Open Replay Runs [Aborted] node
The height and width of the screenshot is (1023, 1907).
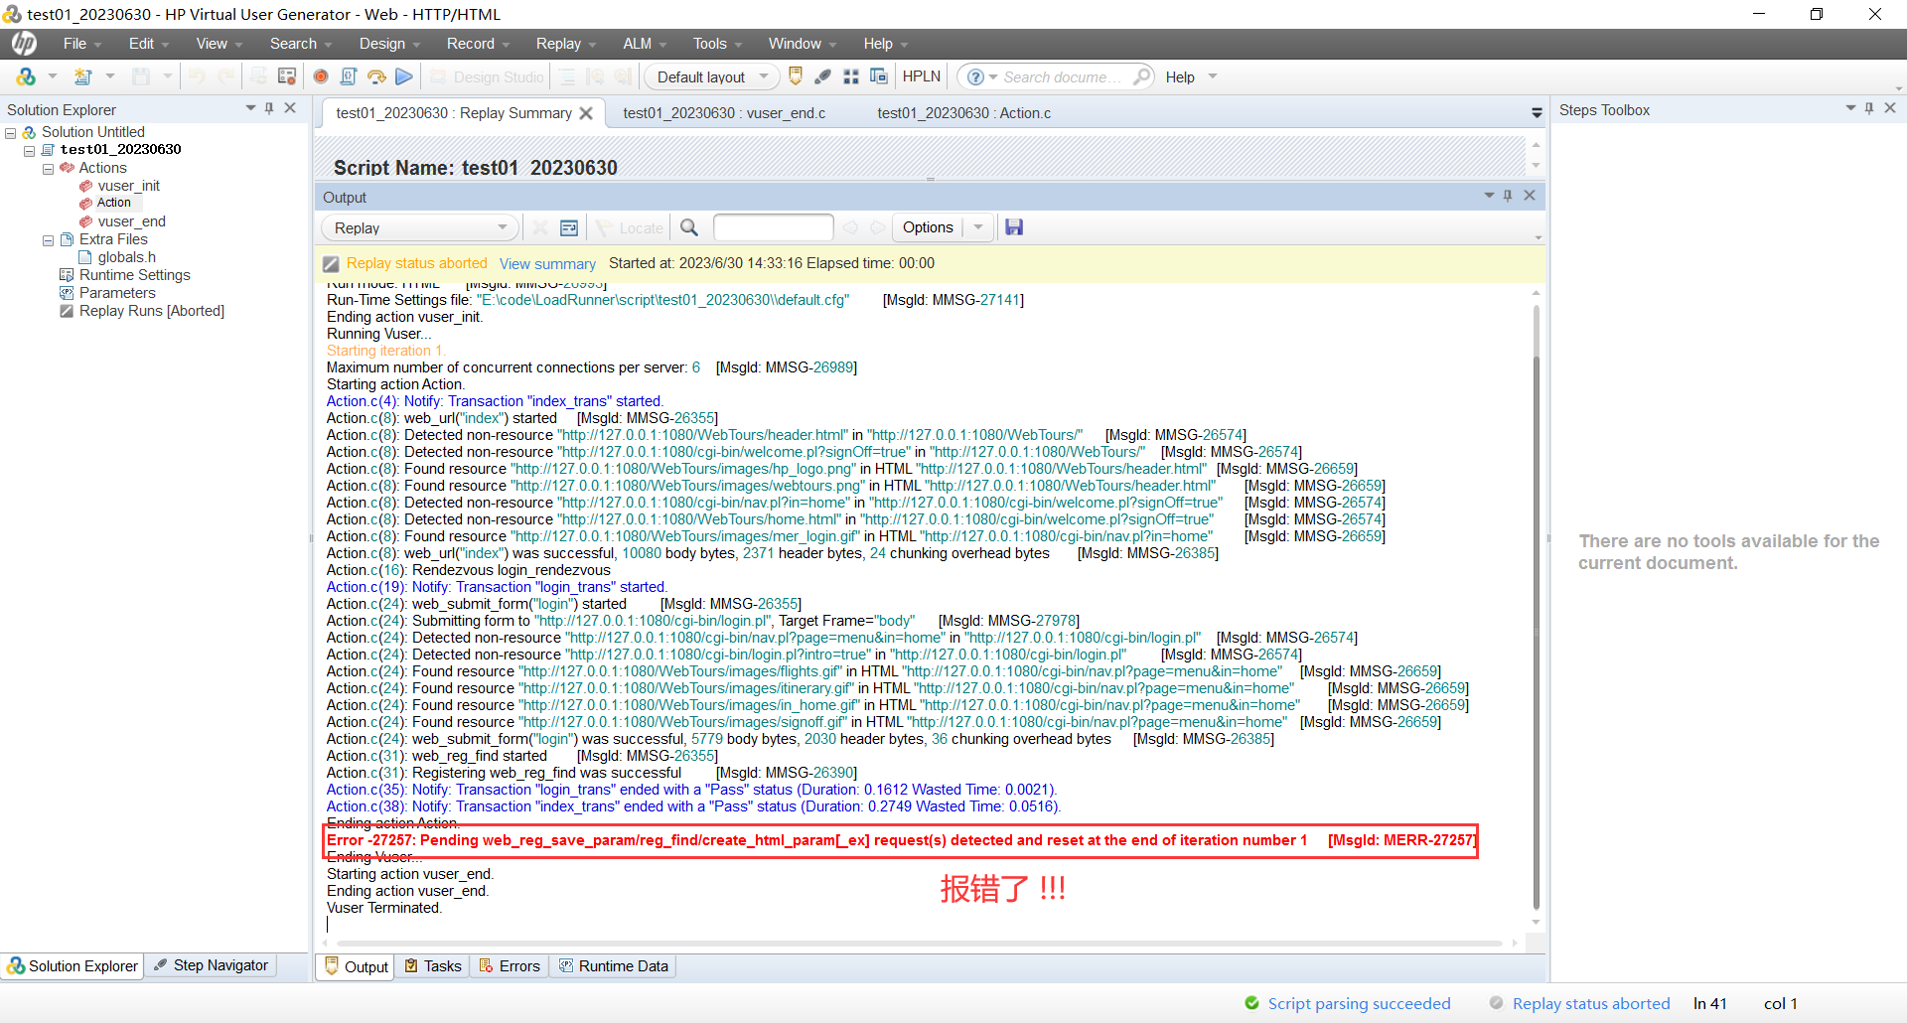coord(151,311)
